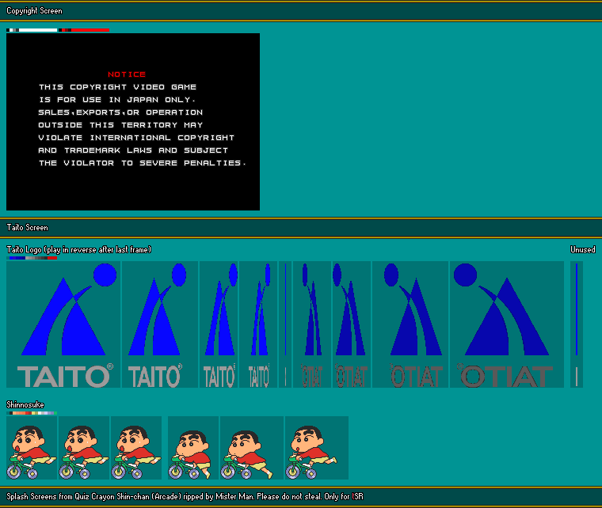Select the first full-width bright TAITO logo frame
Viewport: 602px width, 508px height.
(63, 324)
